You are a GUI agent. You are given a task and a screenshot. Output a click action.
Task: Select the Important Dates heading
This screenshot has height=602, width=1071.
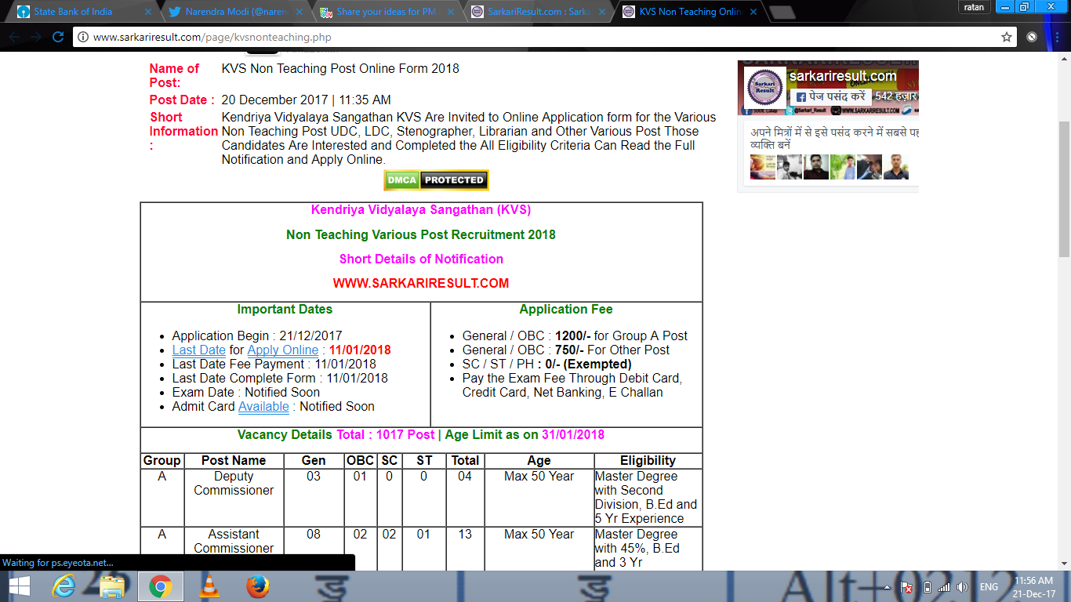(285, 309)
